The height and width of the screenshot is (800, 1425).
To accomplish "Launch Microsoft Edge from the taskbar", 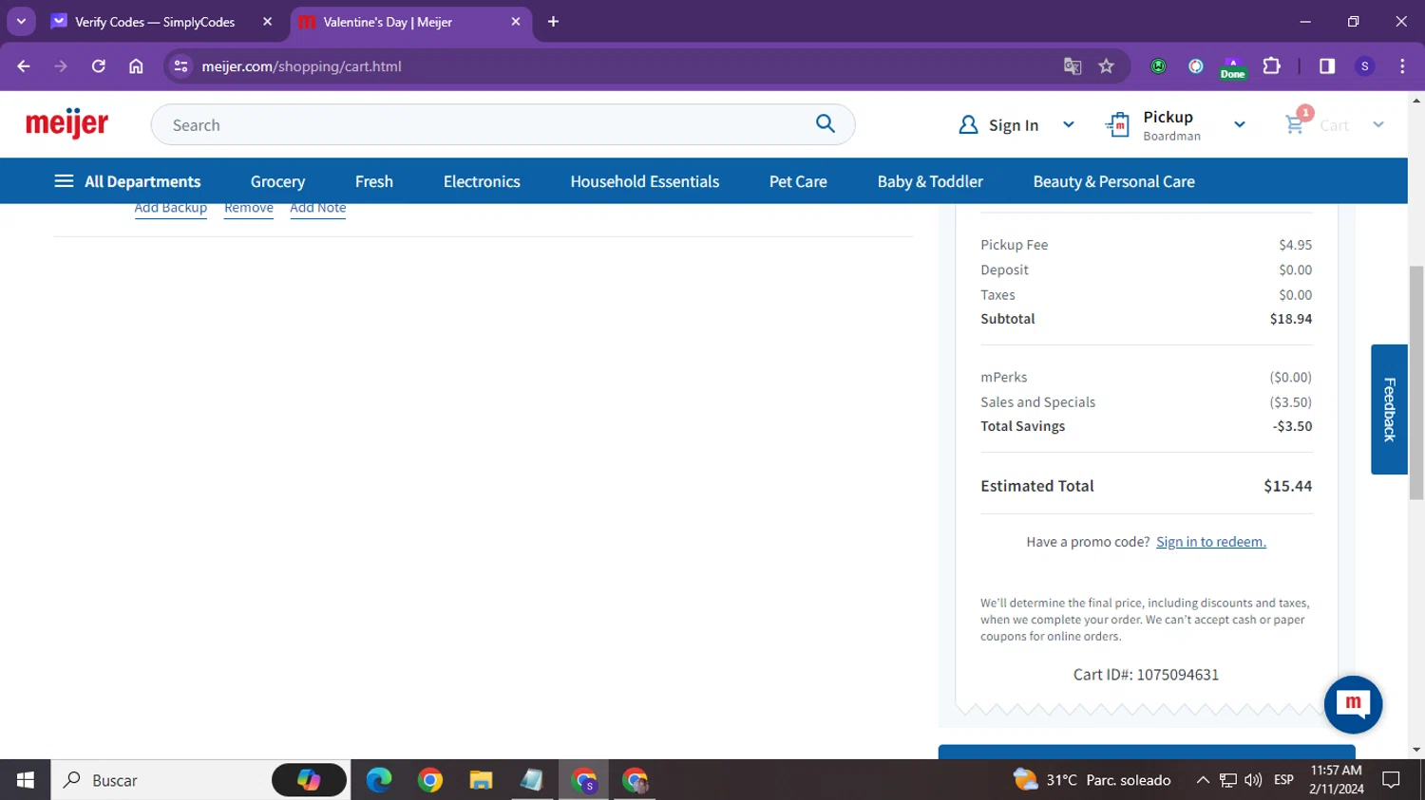I will click(x=379, y=780).
